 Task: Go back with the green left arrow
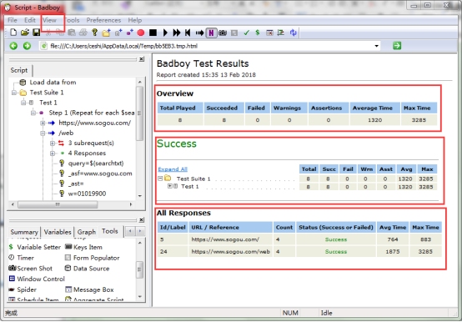pyautogui.click(x=13, y=46)
